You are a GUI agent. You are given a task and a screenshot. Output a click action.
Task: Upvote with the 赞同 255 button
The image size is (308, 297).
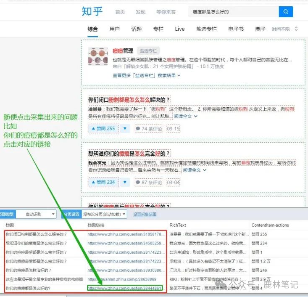pos(103,129)
